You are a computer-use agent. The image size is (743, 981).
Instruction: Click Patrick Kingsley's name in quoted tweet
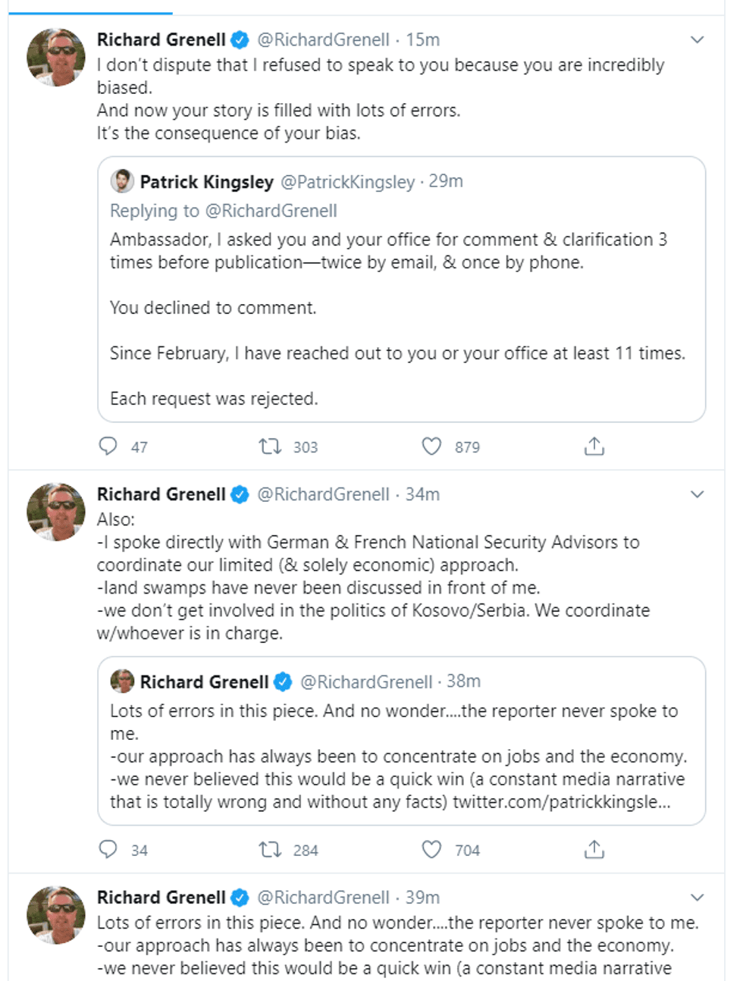coord(206,182)
